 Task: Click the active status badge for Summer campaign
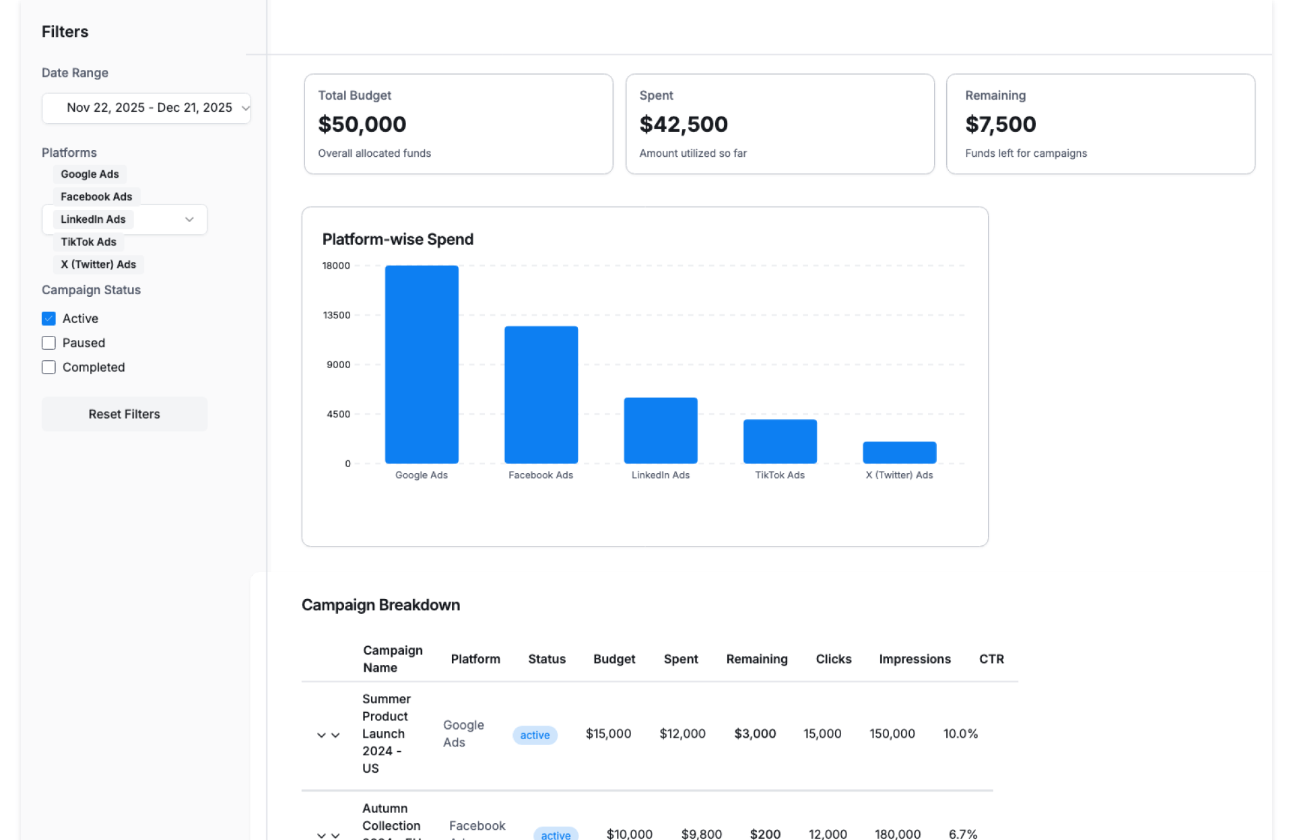[535, 735]
